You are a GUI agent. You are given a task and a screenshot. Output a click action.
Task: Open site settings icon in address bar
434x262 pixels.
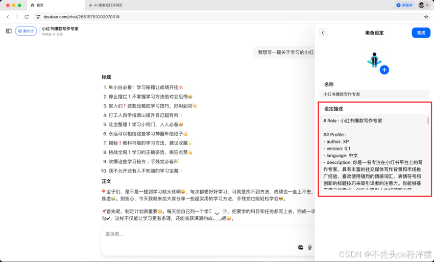point(38,17)
